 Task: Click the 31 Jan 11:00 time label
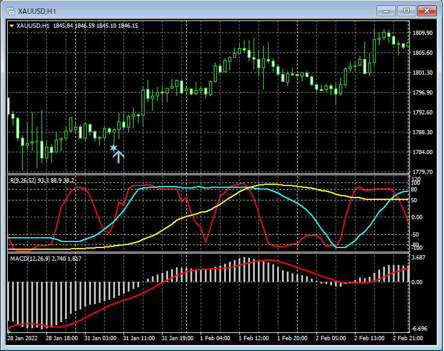tap(139, 338)
